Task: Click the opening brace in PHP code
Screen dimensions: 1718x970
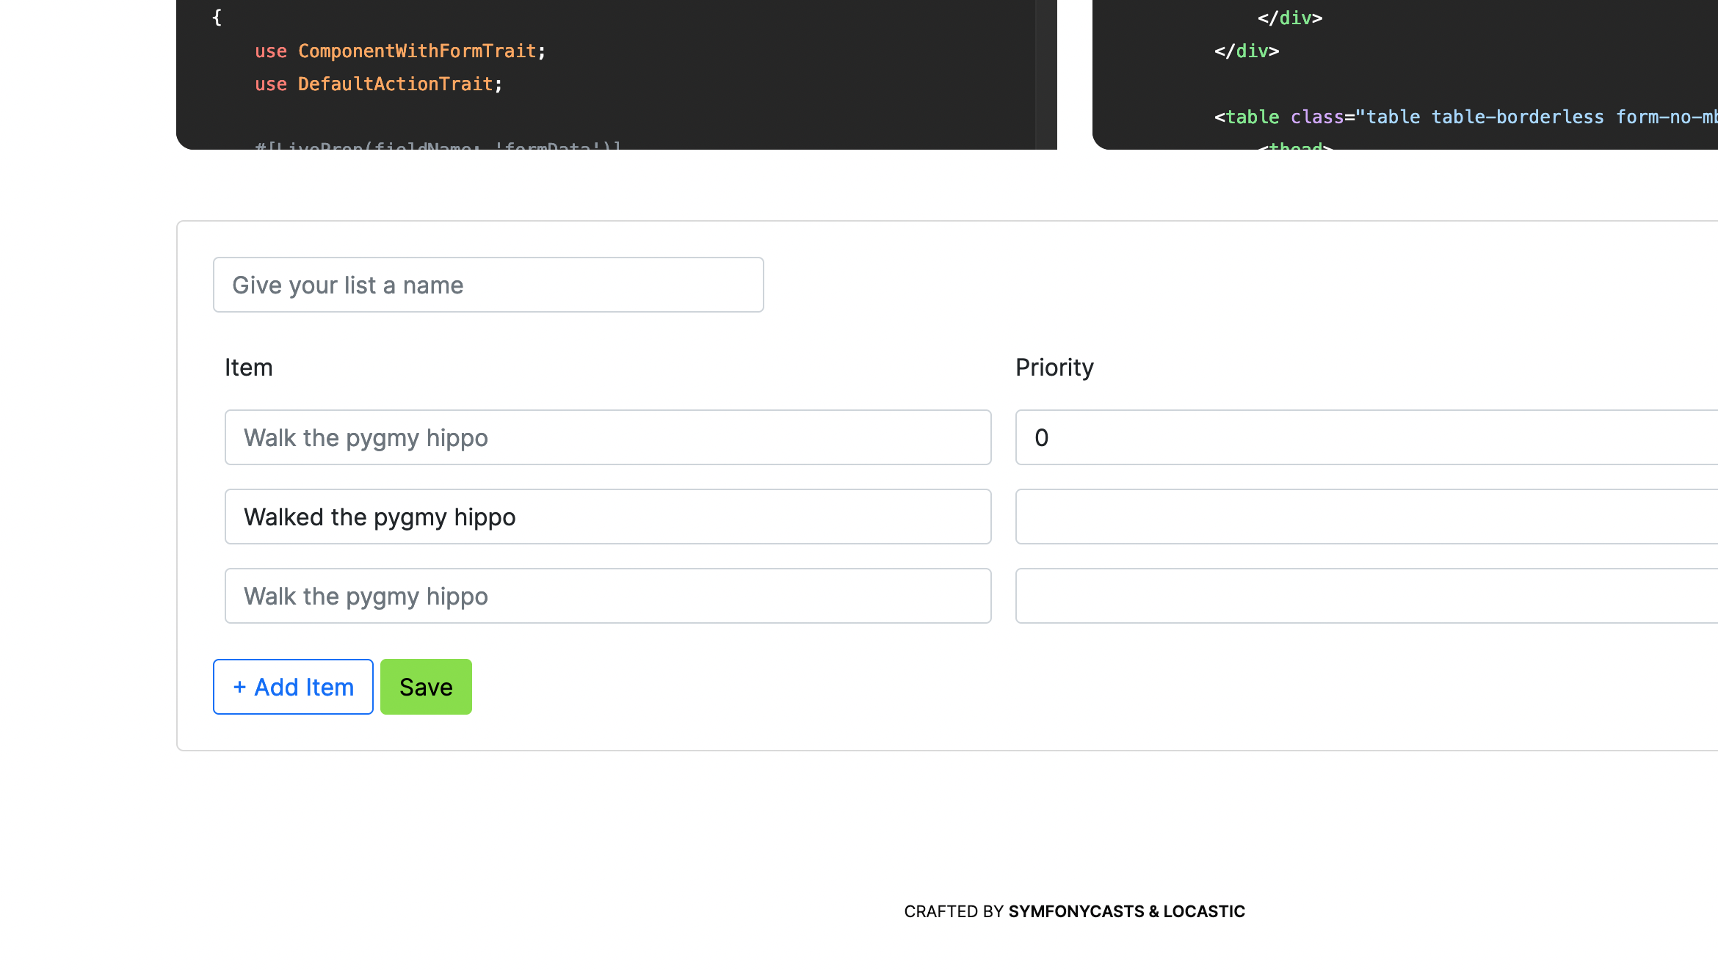Action: (217, 18)
